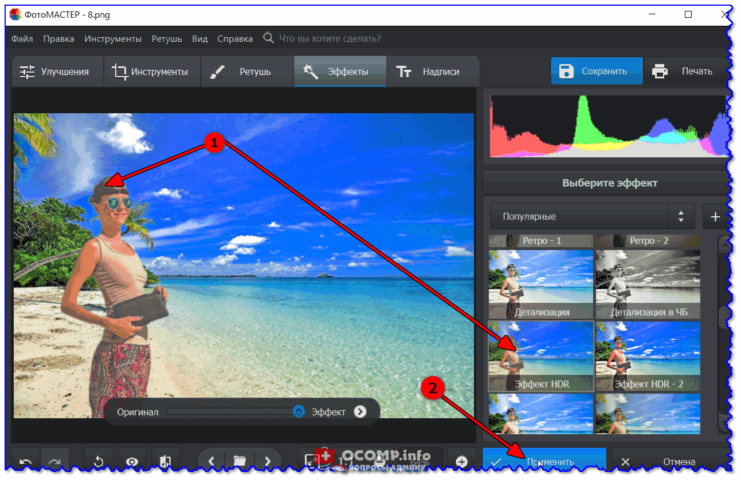Add new effect with plus button
This screenshot has height=480, width=741.
[715, 217]
